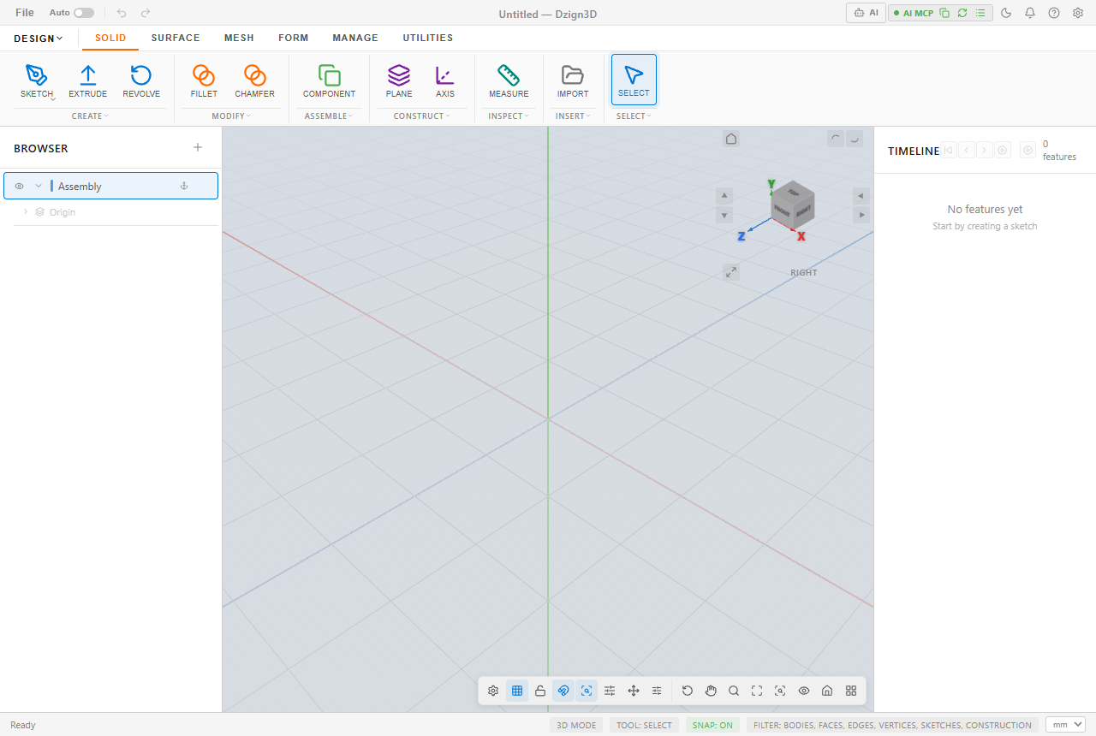Click the zoom magnifier in bottom toolbar
Image resolution: width=1096 pixels, height=736 pixels.
(x=734, y=691)
